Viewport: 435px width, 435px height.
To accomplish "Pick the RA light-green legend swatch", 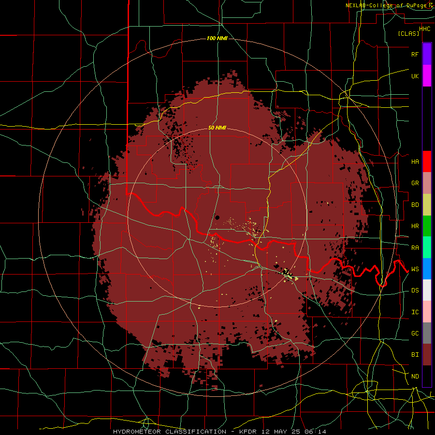I will click(x=427, y=247).
